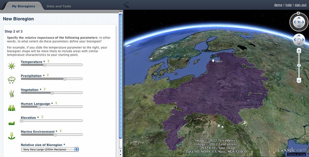The width and height of the screenshot is (309, 157).
Task: Open help for Human Language parameter
Action: (56, 103)
